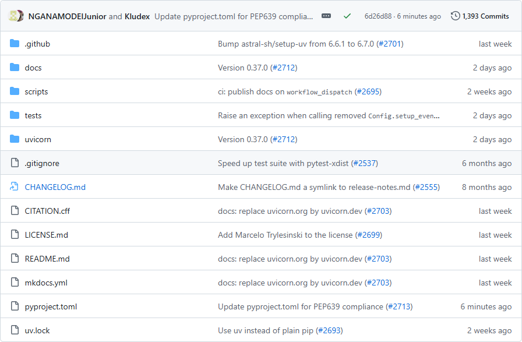Click the docs folder icon

coord(15,68)
